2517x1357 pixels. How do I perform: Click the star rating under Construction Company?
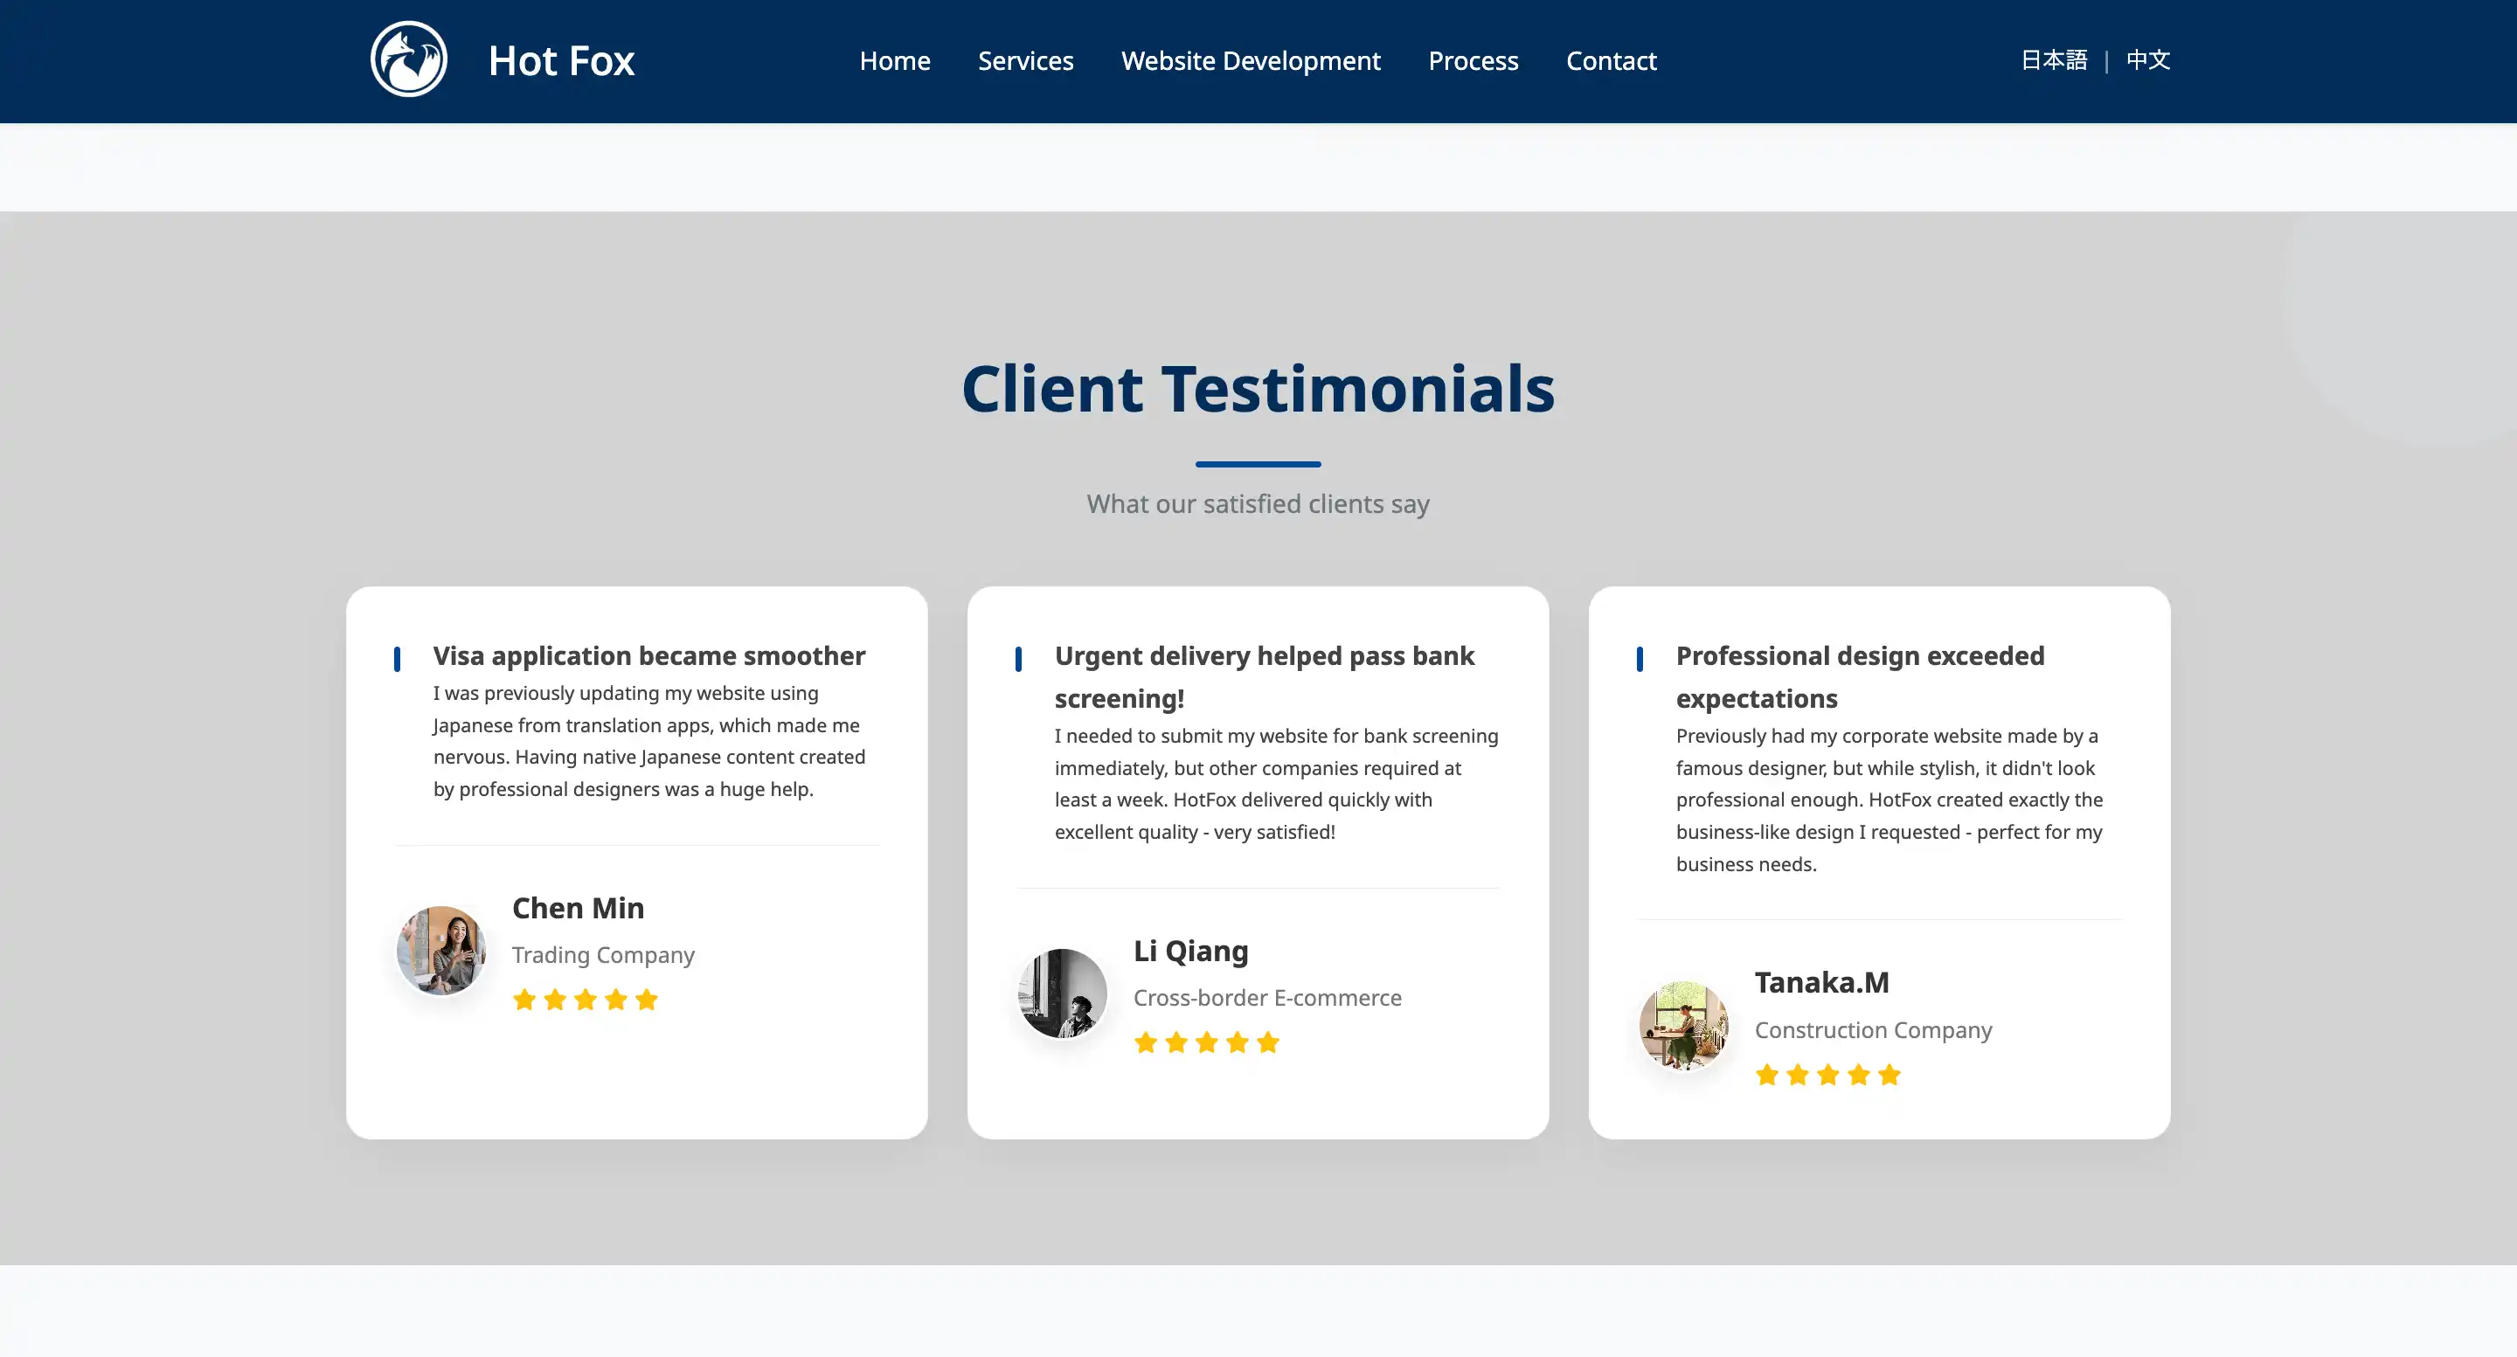1828,1075
